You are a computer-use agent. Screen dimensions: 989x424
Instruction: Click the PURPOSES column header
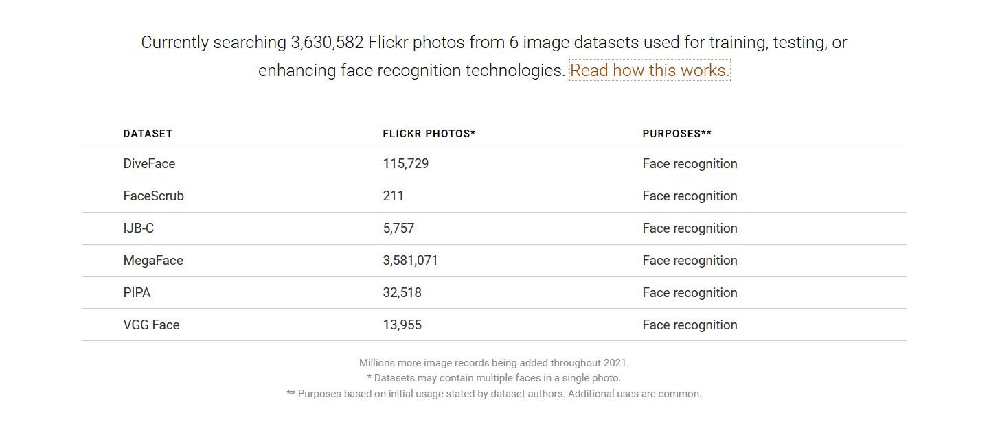677,134
